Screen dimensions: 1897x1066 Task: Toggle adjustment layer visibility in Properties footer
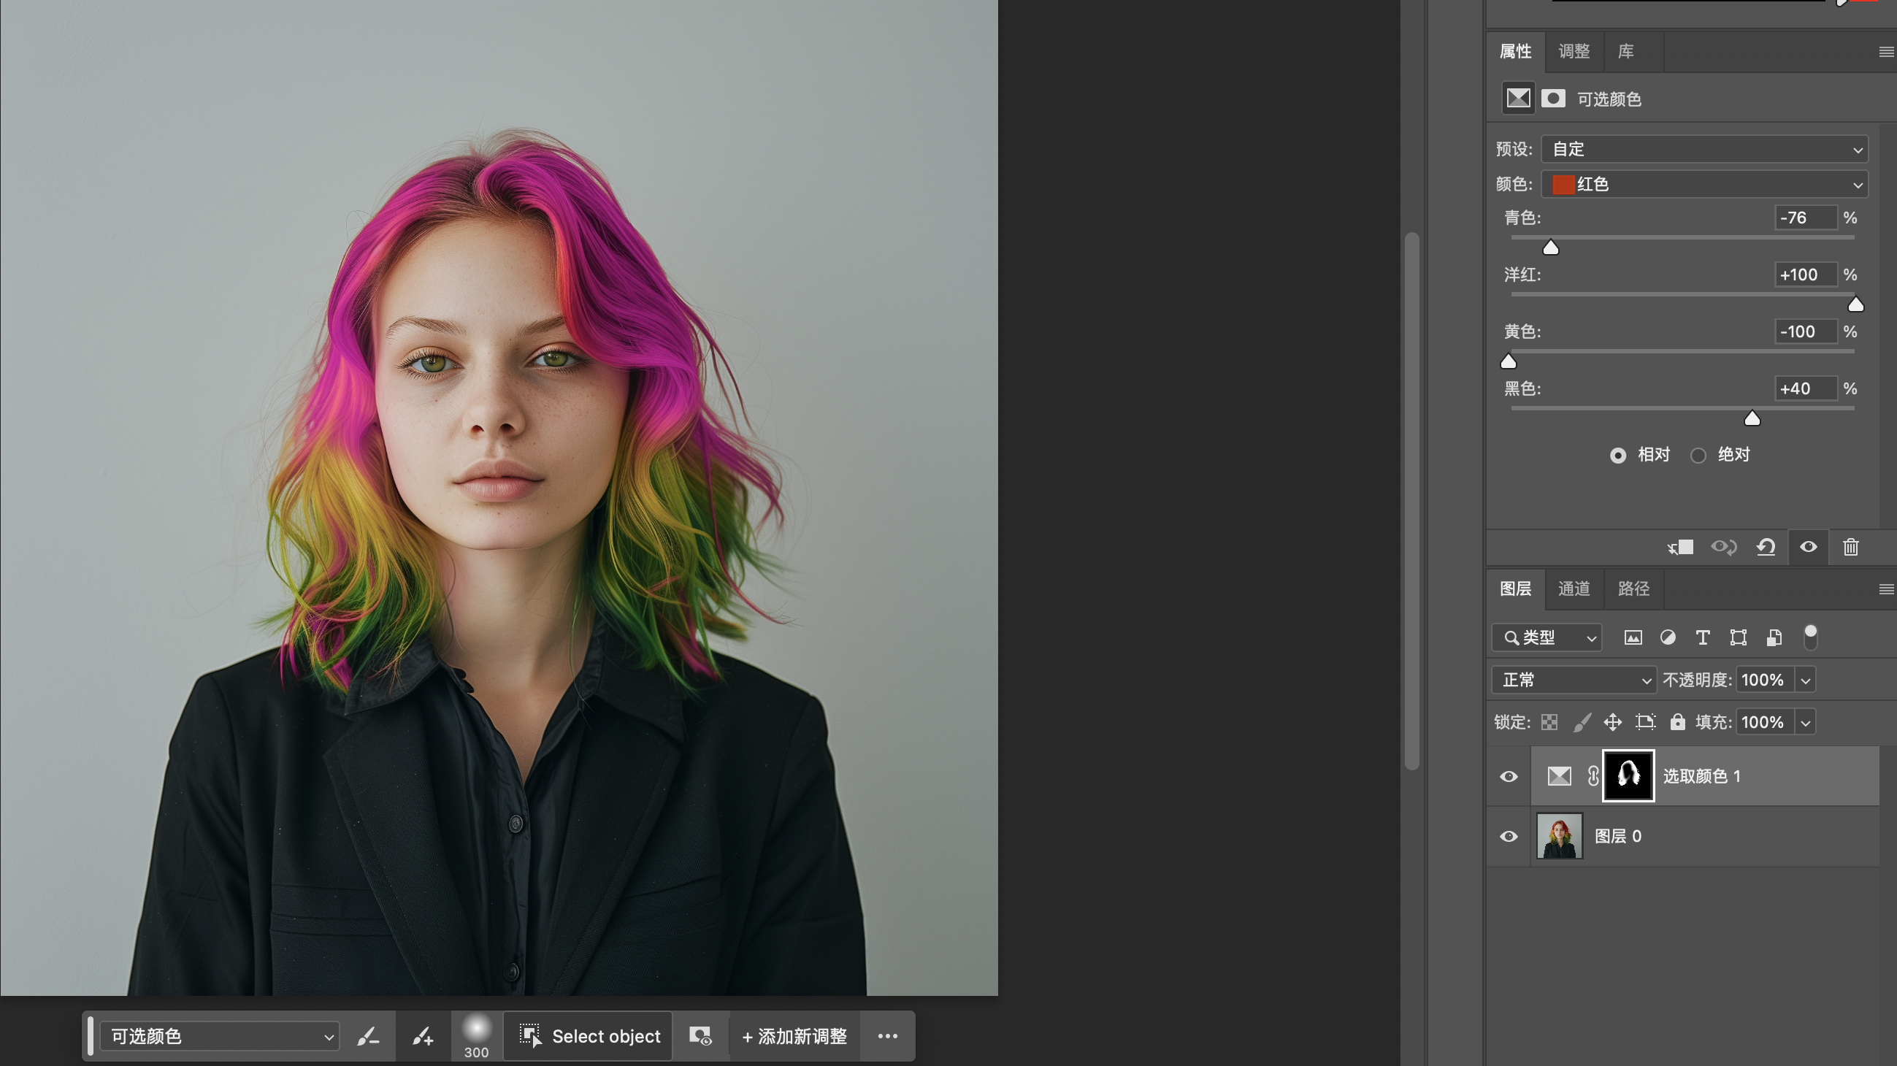(x=1809, y=547)
